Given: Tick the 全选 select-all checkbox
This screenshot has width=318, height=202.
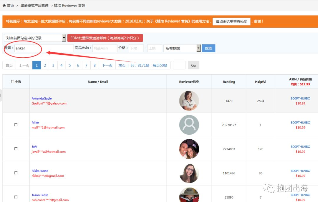Looking at the screenshot, I should click(x=12, y=81).
